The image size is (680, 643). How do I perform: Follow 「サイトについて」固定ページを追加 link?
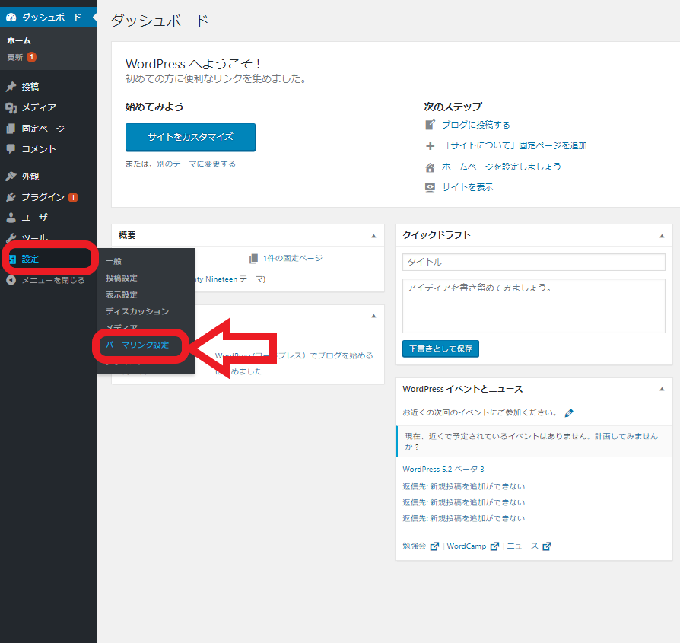click(x=514, y=146)
